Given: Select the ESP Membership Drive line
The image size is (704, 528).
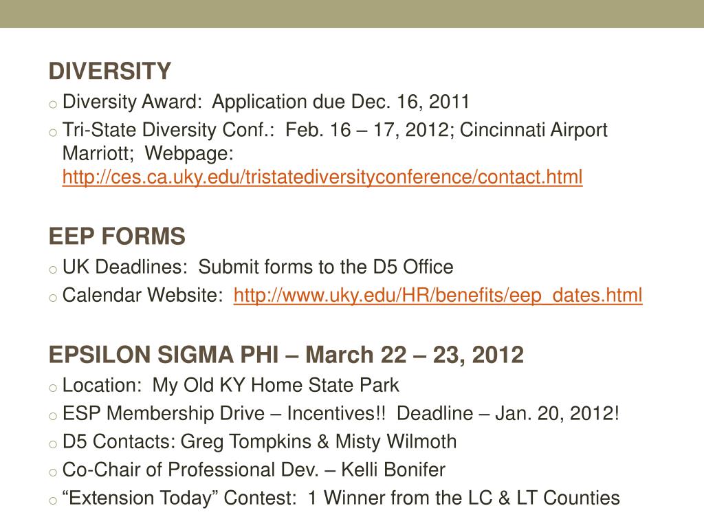Looking at the screenshot, I should (x=341, y=414).
